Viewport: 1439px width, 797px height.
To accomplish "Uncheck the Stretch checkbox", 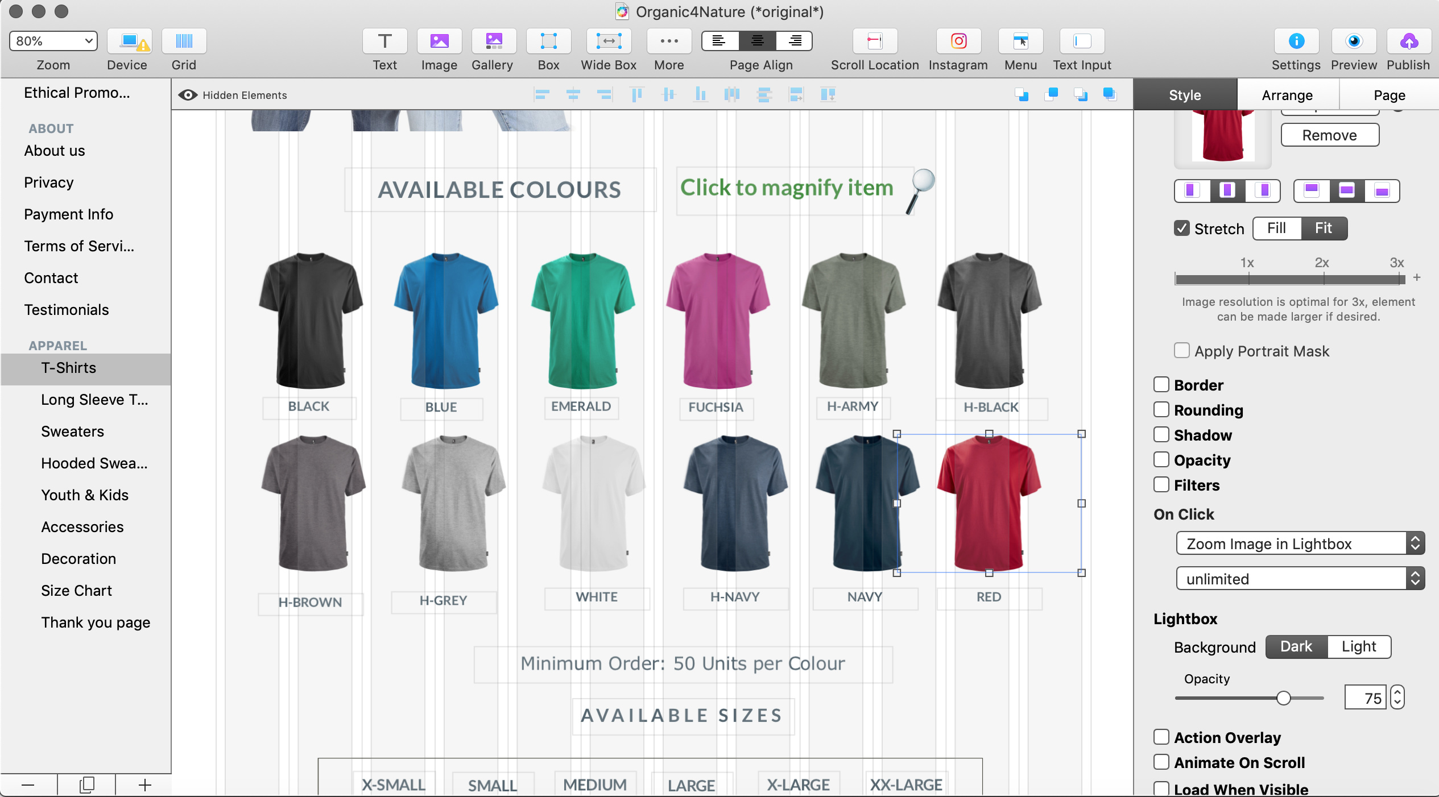I will 1181,229.
